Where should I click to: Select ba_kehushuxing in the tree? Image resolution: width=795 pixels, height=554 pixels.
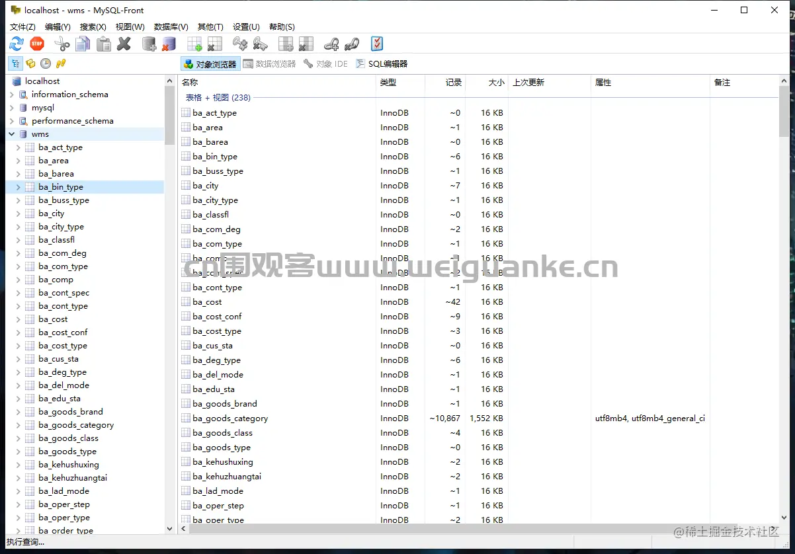coord(68,465)
